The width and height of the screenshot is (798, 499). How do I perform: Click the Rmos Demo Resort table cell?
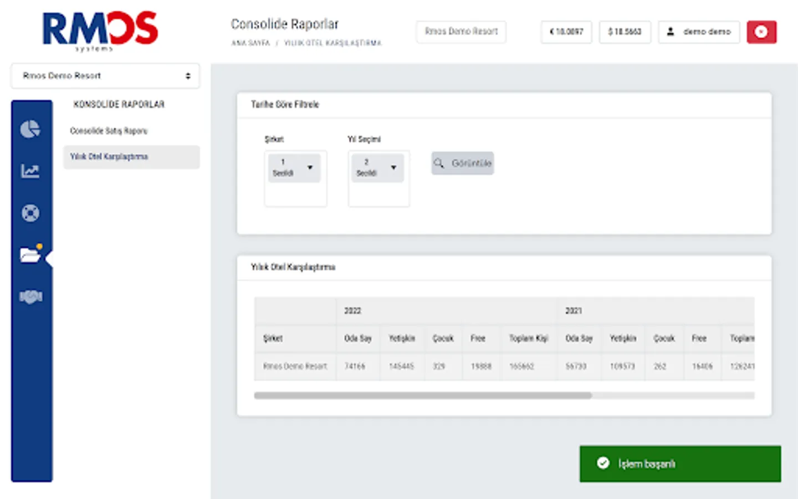click(x=295, y=366)
